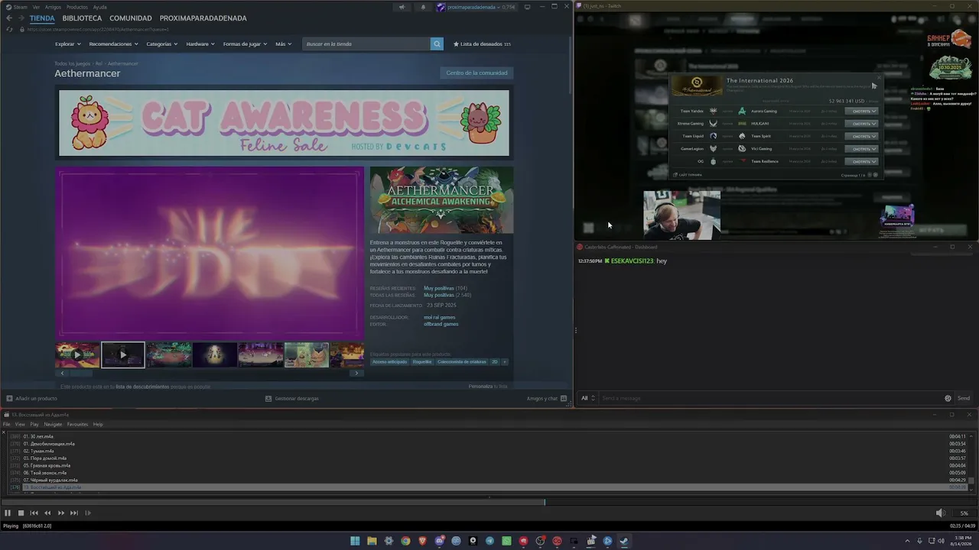Screen dimensions: 979x550
Task: Expand the Explorar store menu
Action: [x=67, y=44]
